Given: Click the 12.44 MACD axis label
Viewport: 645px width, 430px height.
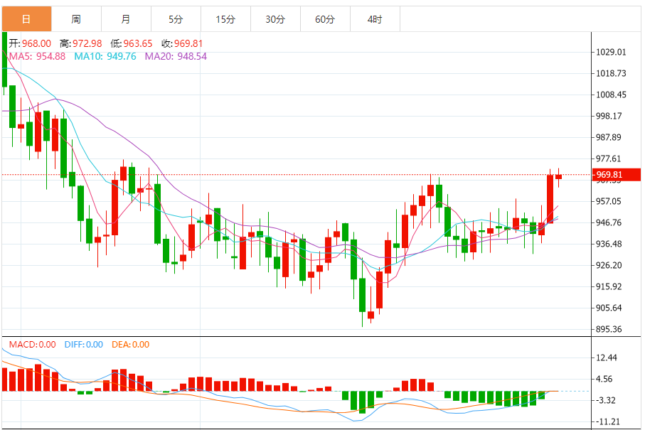Looking at the screenshot, I should (607, 358).
